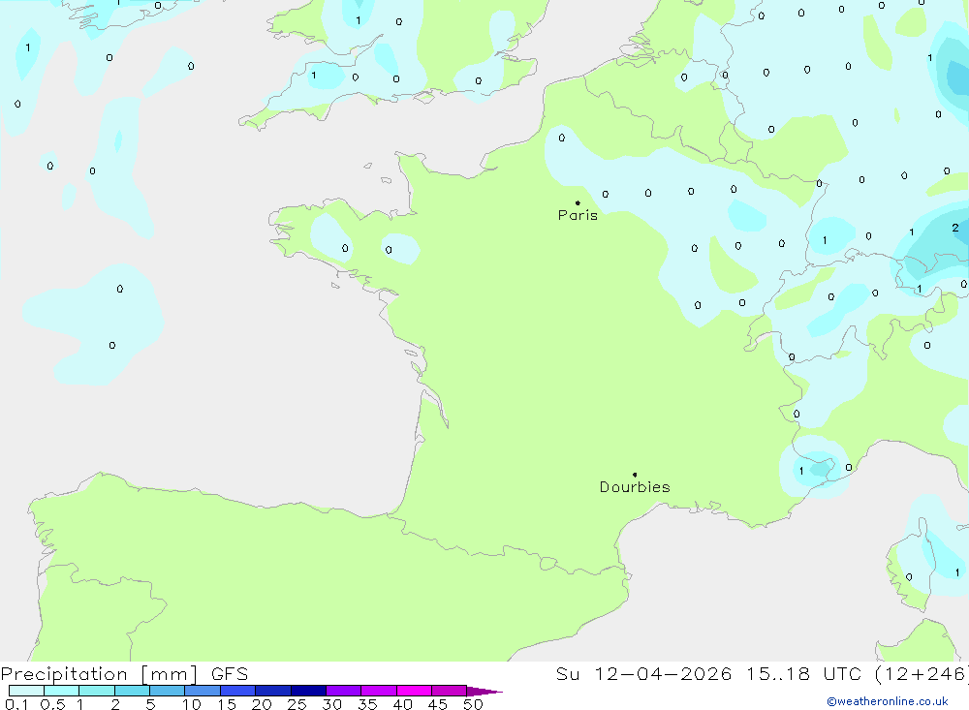Viewport: 969px width, 710px height.
Task: Pick the 25–30 mm dark navy swatch
Action: [308, 691]
